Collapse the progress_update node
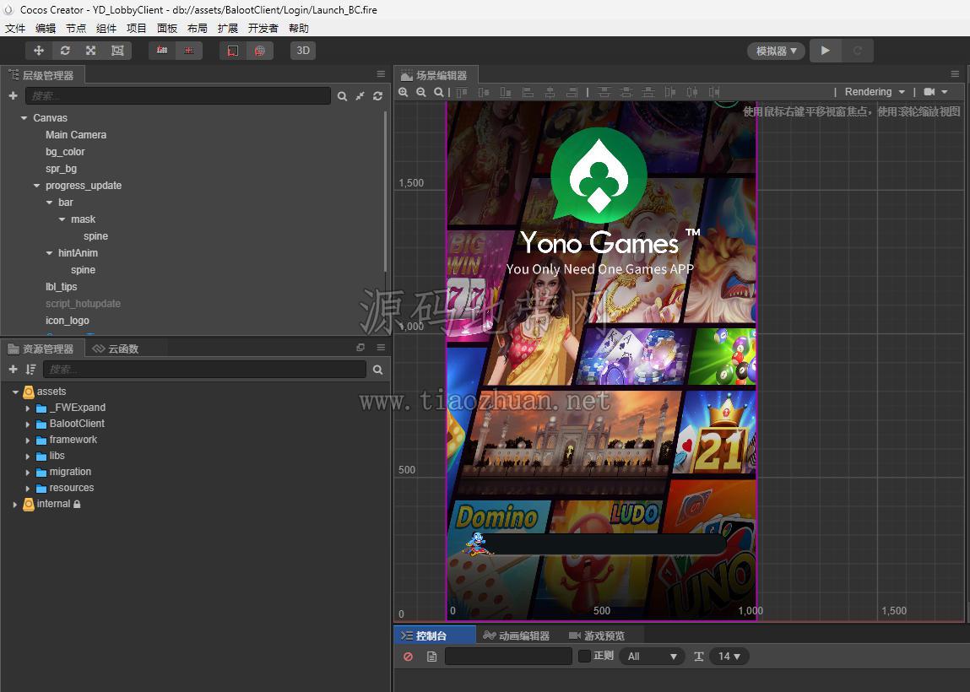 (36, 186)
